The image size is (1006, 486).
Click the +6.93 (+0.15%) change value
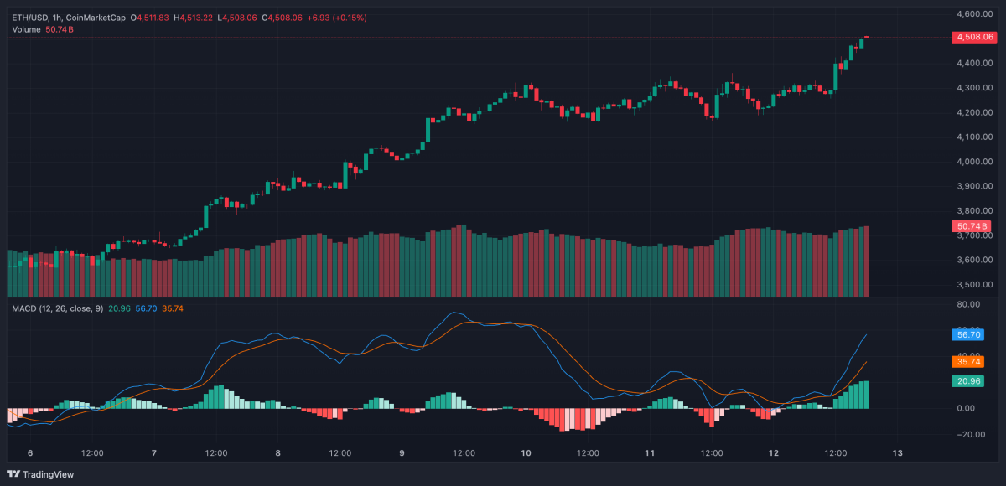(x=339, y=15)
